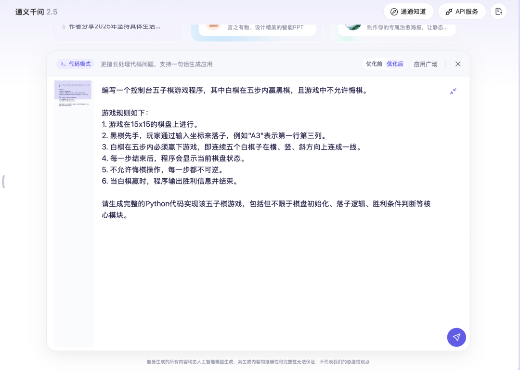This screenshot has height=370, width=520.
Task: Click the 治愈海报 card icon
Action: pos(352,26)
